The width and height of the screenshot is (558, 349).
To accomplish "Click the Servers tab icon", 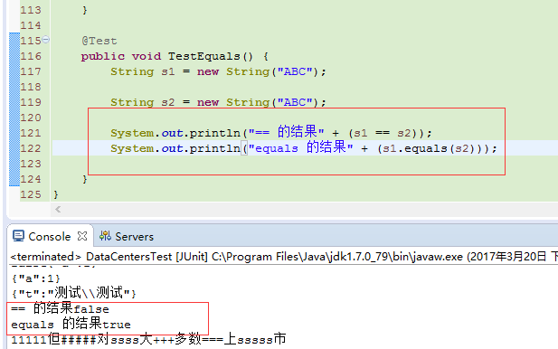I will pyautogui.click(x=105, y=236).
